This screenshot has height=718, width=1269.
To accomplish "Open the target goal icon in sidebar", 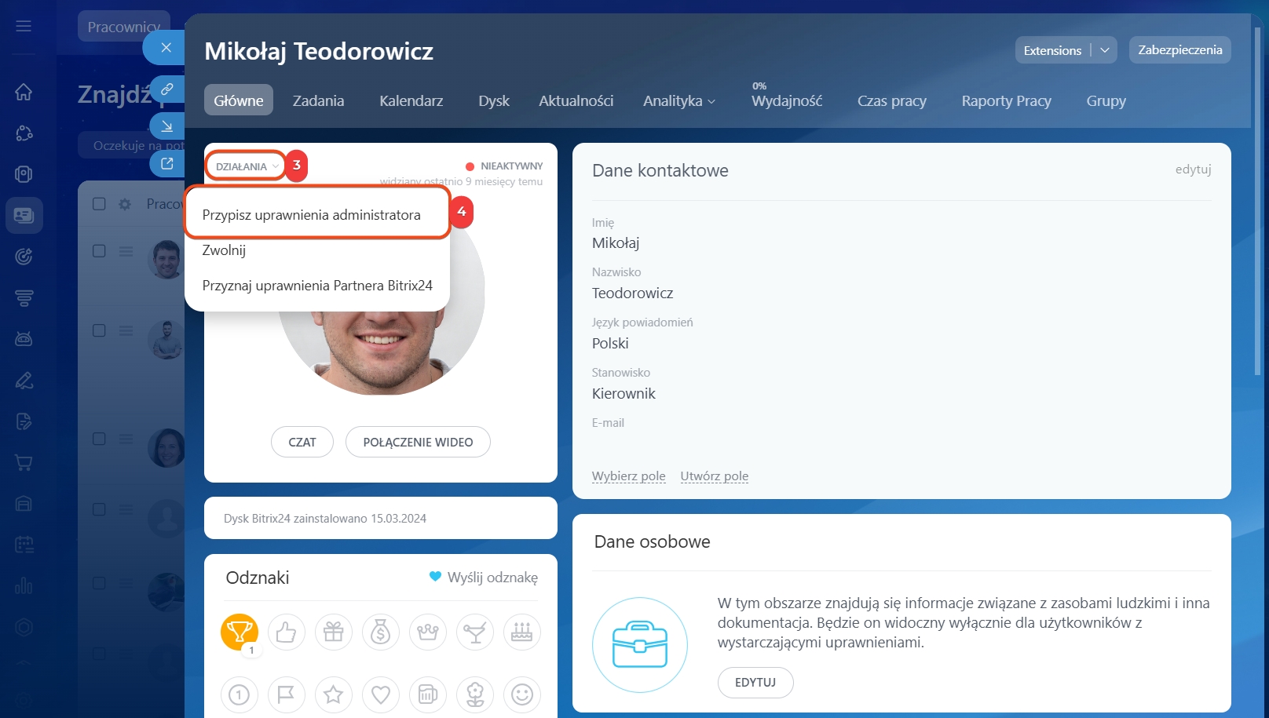I will tap(24, 257).
